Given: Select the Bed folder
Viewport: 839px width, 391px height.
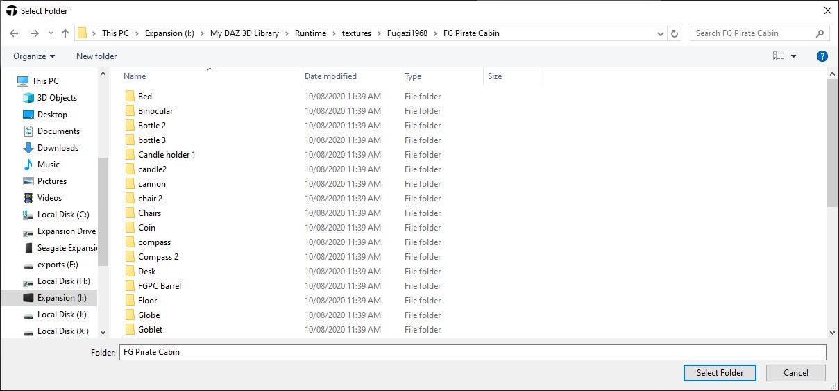Looking at the screenshot, I should (x=145, y=97).
